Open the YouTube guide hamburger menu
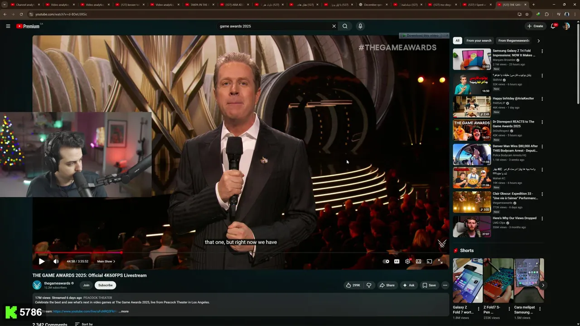The image size is (580, 326). (8, 26)
